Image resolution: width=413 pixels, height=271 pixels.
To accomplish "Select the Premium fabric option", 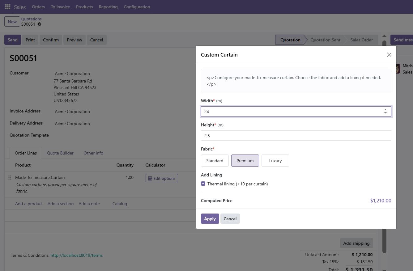I will coord(245,161).
